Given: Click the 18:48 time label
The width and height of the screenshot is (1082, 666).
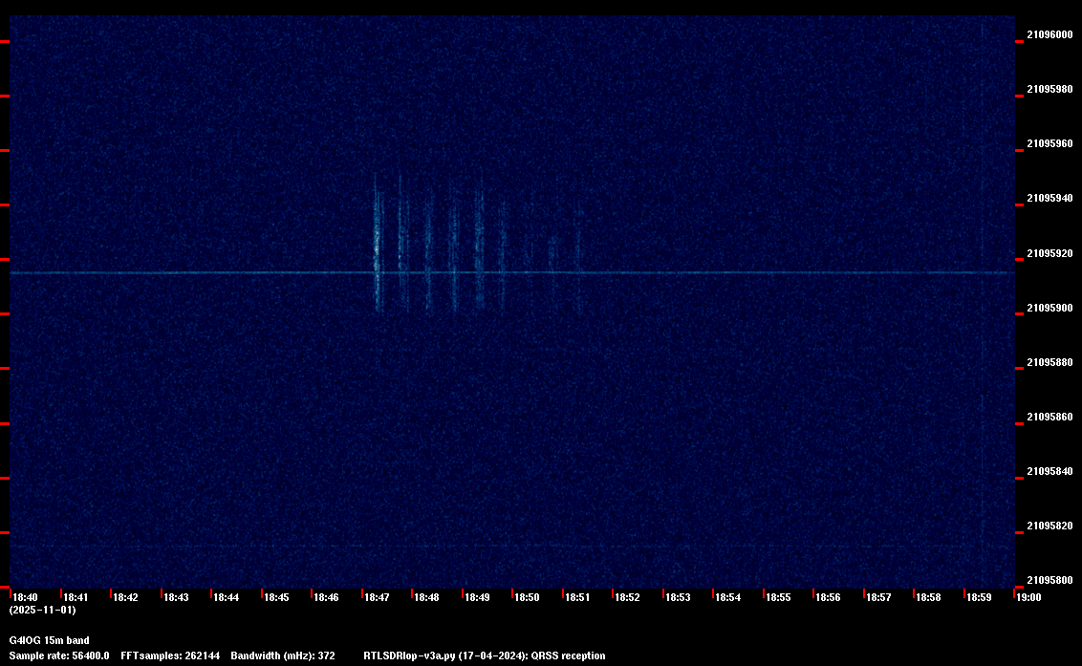Looking at the screenshot, I should 426,597.
